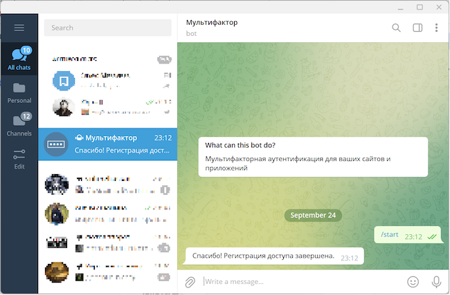Open the Channels folder

coord(19,125)
